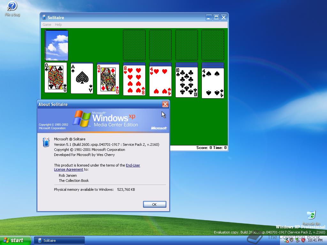This screenshot has height=245, width=327.
Task: Click the Solitaire taskbar button
Action: (59, 241)
